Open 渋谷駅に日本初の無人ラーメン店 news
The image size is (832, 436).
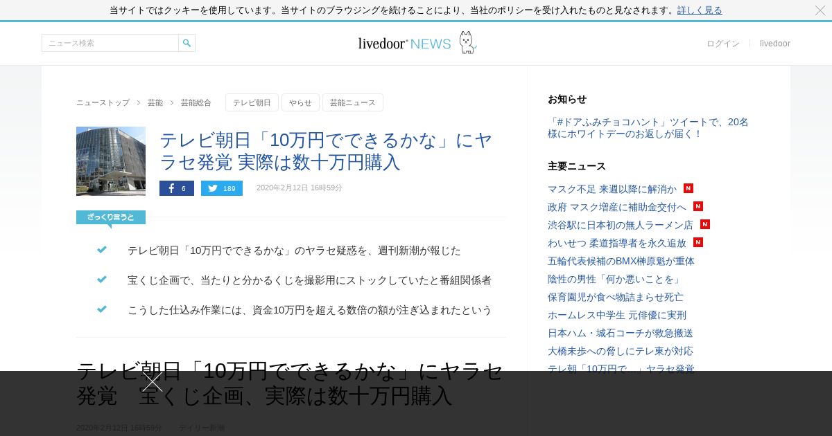[x=621, y=225]
